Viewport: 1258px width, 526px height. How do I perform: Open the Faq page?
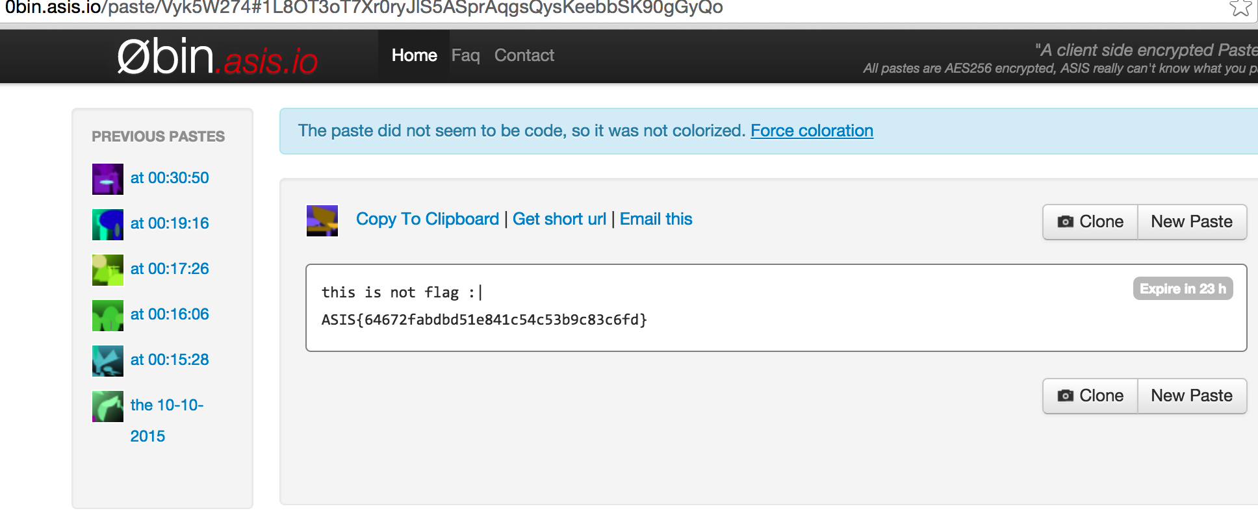point(465,55)
